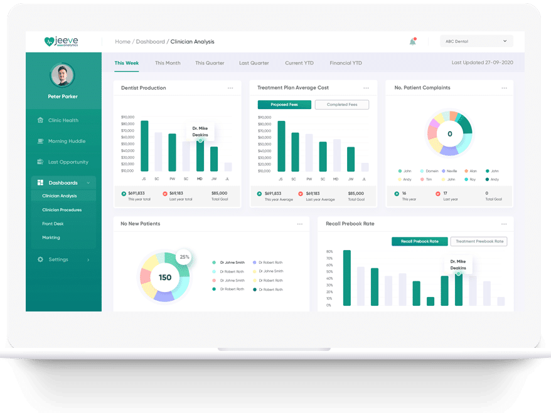Click the Damein legend swatch

click(x=422, y=171)
